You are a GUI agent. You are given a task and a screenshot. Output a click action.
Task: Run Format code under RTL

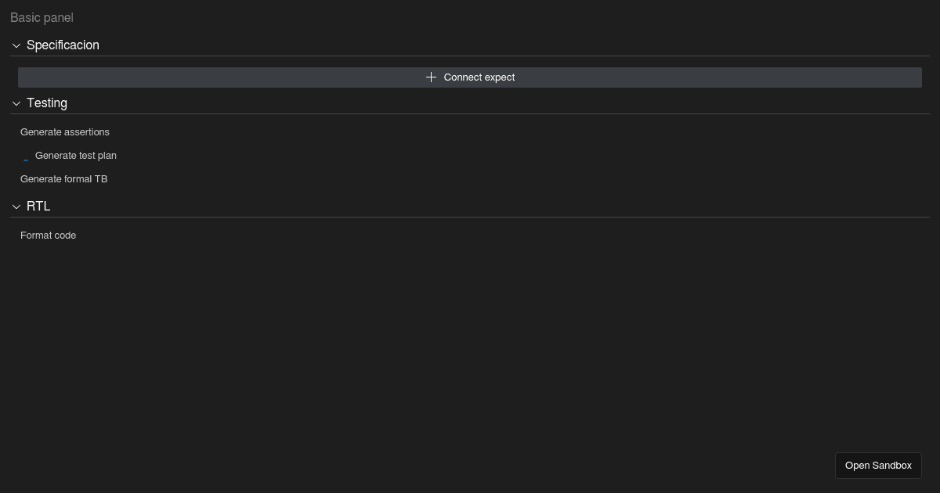pos(48,236)
